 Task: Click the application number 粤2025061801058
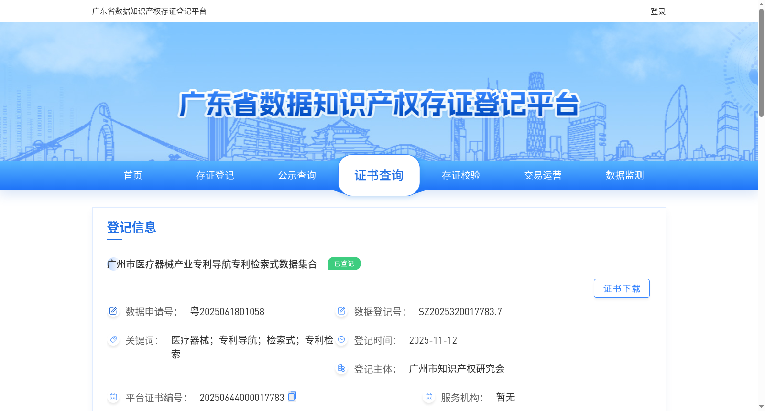(227, 312)
